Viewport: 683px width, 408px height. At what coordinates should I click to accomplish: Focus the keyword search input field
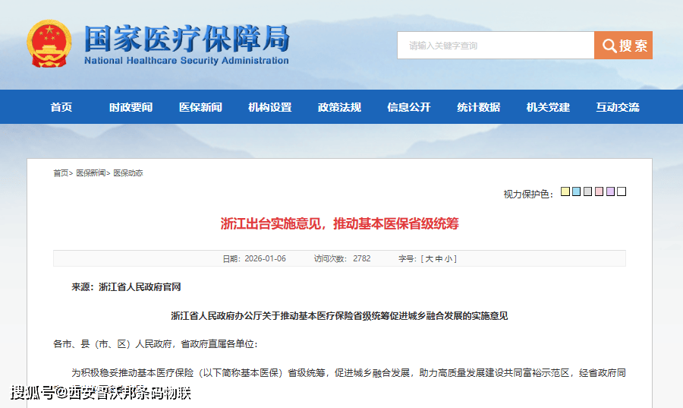pos(496,46)
